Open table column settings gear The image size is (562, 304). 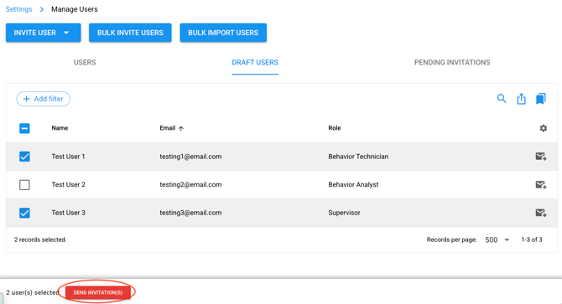pyautogui.click(x=544, y=128)
